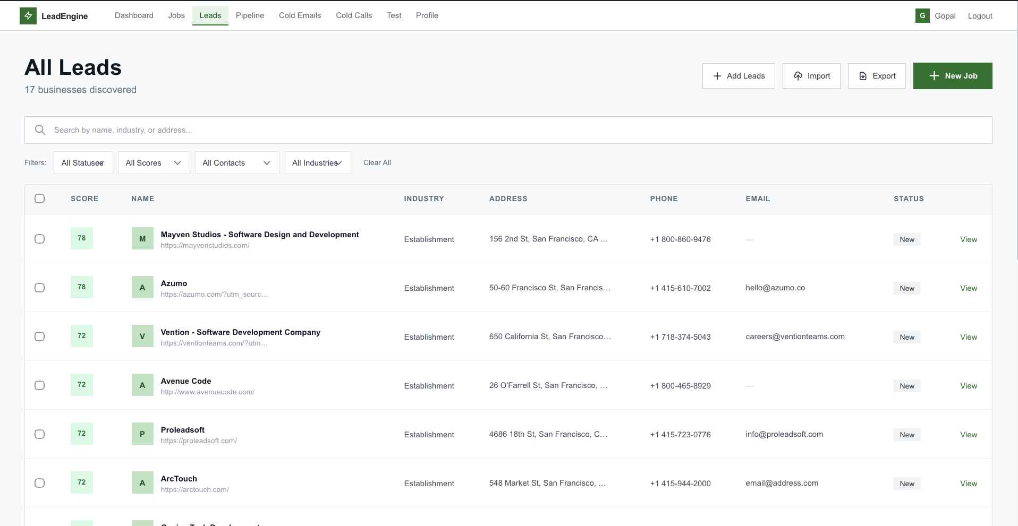1018x526 pixels.
Task: Open the All Scores filter dropdown
Action: [x=154, y=162]
